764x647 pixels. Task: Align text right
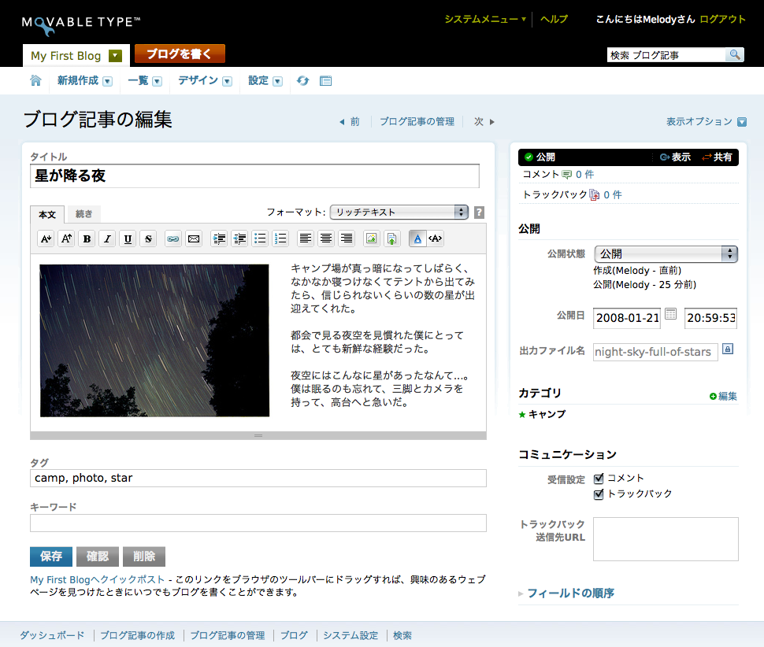347,238
